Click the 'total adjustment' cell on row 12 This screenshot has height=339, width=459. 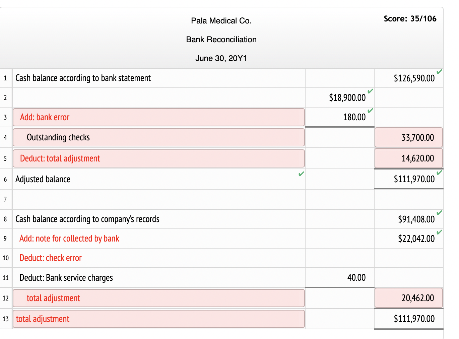pos(158,298)
